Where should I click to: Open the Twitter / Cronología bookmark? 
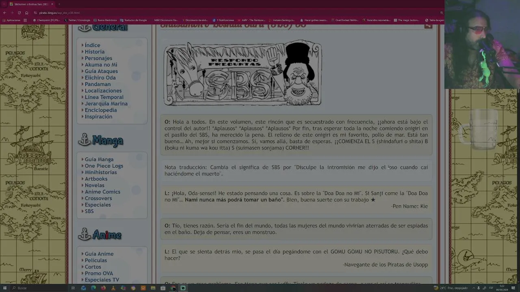click(78, 20)
